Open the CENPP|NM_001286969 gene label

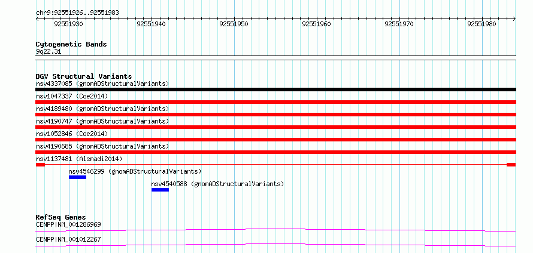point(68,224)
